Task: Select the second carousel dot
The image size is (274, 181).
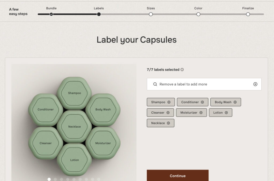Action: (x=55, y=179)
